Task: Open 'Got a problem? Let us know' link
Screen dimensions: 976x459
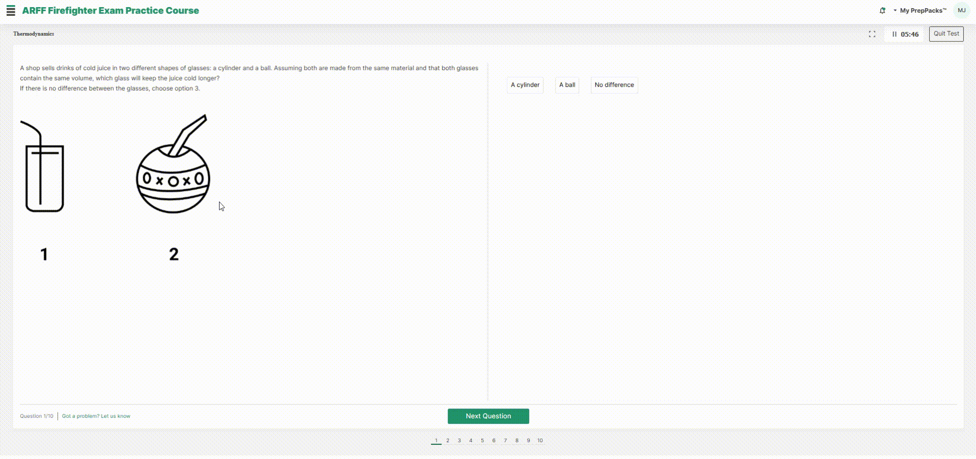Action: [96, 416]
